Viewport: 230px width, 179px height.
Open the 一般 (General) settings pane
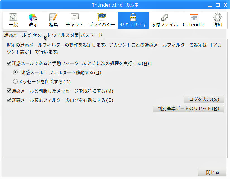[13, 20]
